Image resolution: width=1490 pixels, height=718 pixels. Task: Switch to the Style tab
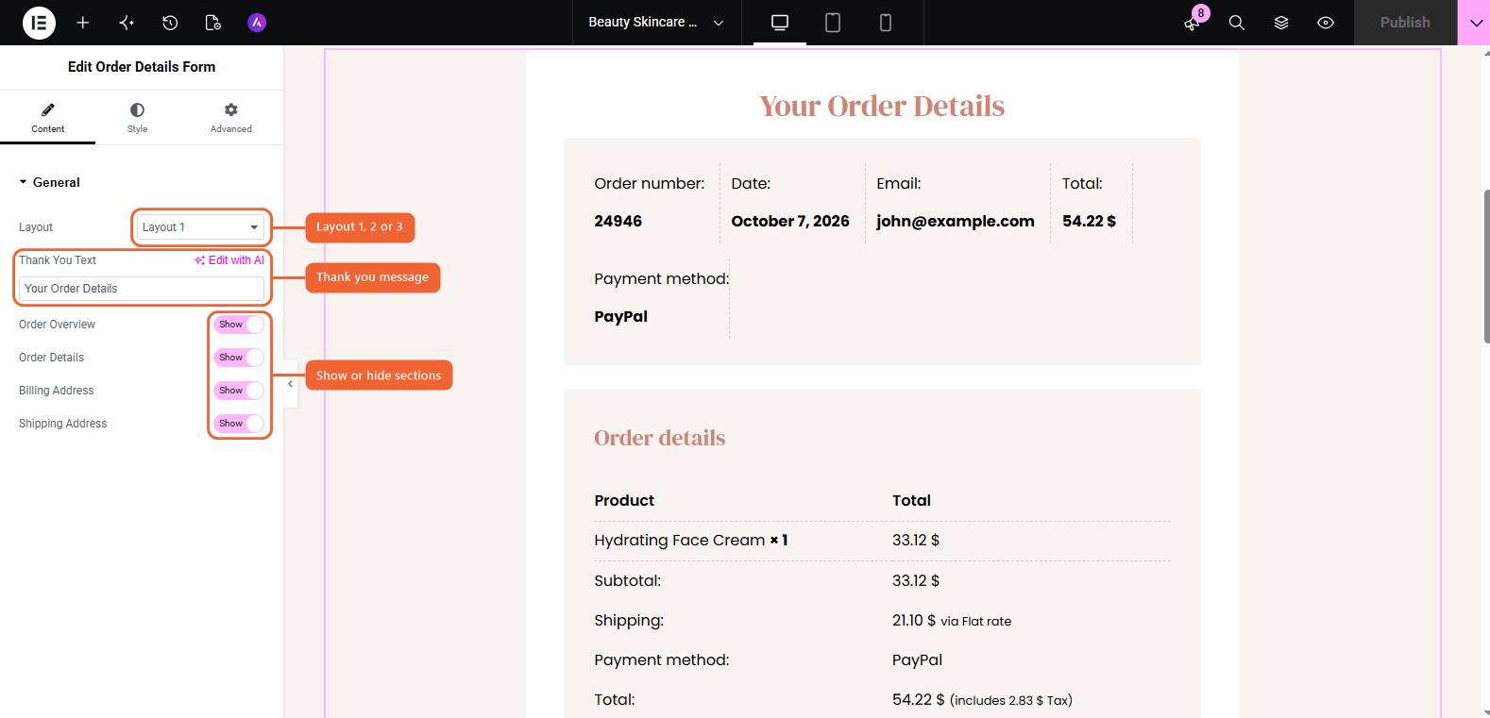click(x=138, y=118)
